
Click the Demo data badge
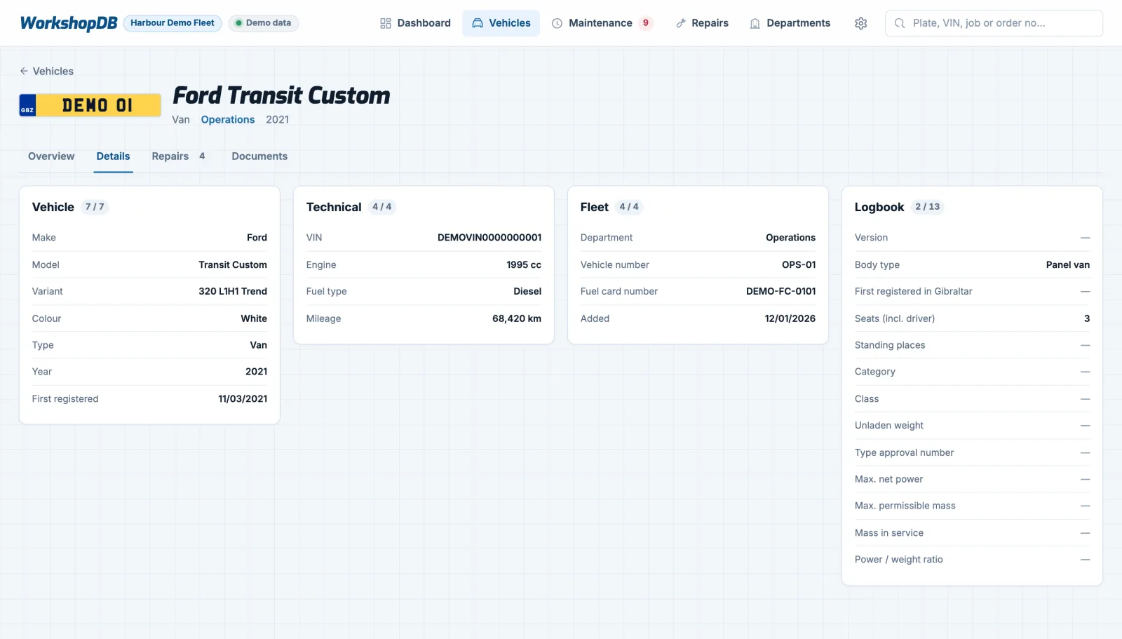264,23
